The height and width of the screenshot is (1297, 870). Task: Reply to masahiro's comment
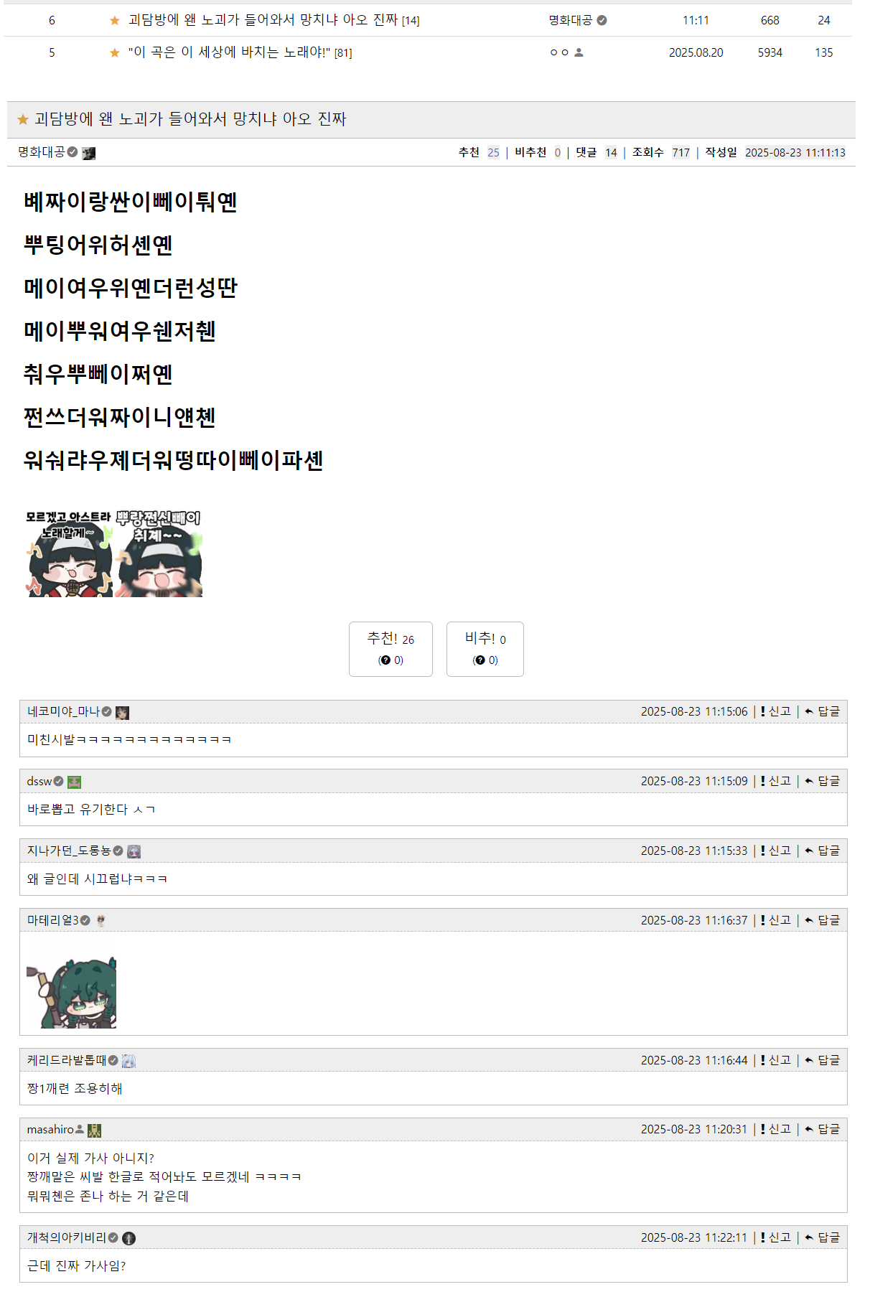(822, 1129)
